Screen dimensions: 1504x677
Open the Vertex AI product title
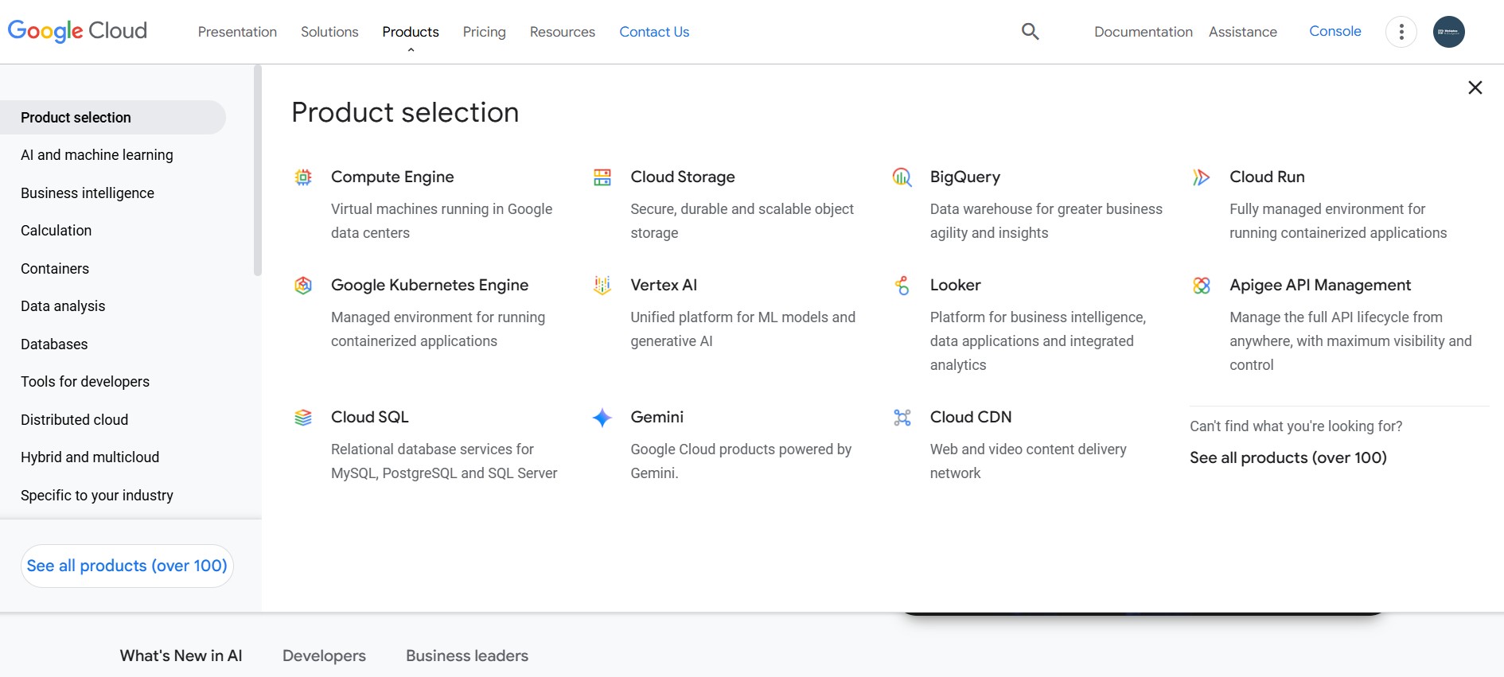click(664, 285)
